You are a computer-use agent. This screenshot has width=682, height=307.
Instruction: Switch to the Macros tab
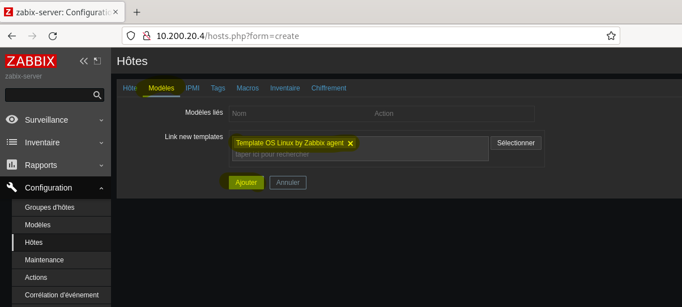248,88
